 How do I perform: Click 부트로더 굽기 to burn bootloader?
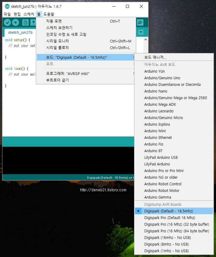[58, 80]
